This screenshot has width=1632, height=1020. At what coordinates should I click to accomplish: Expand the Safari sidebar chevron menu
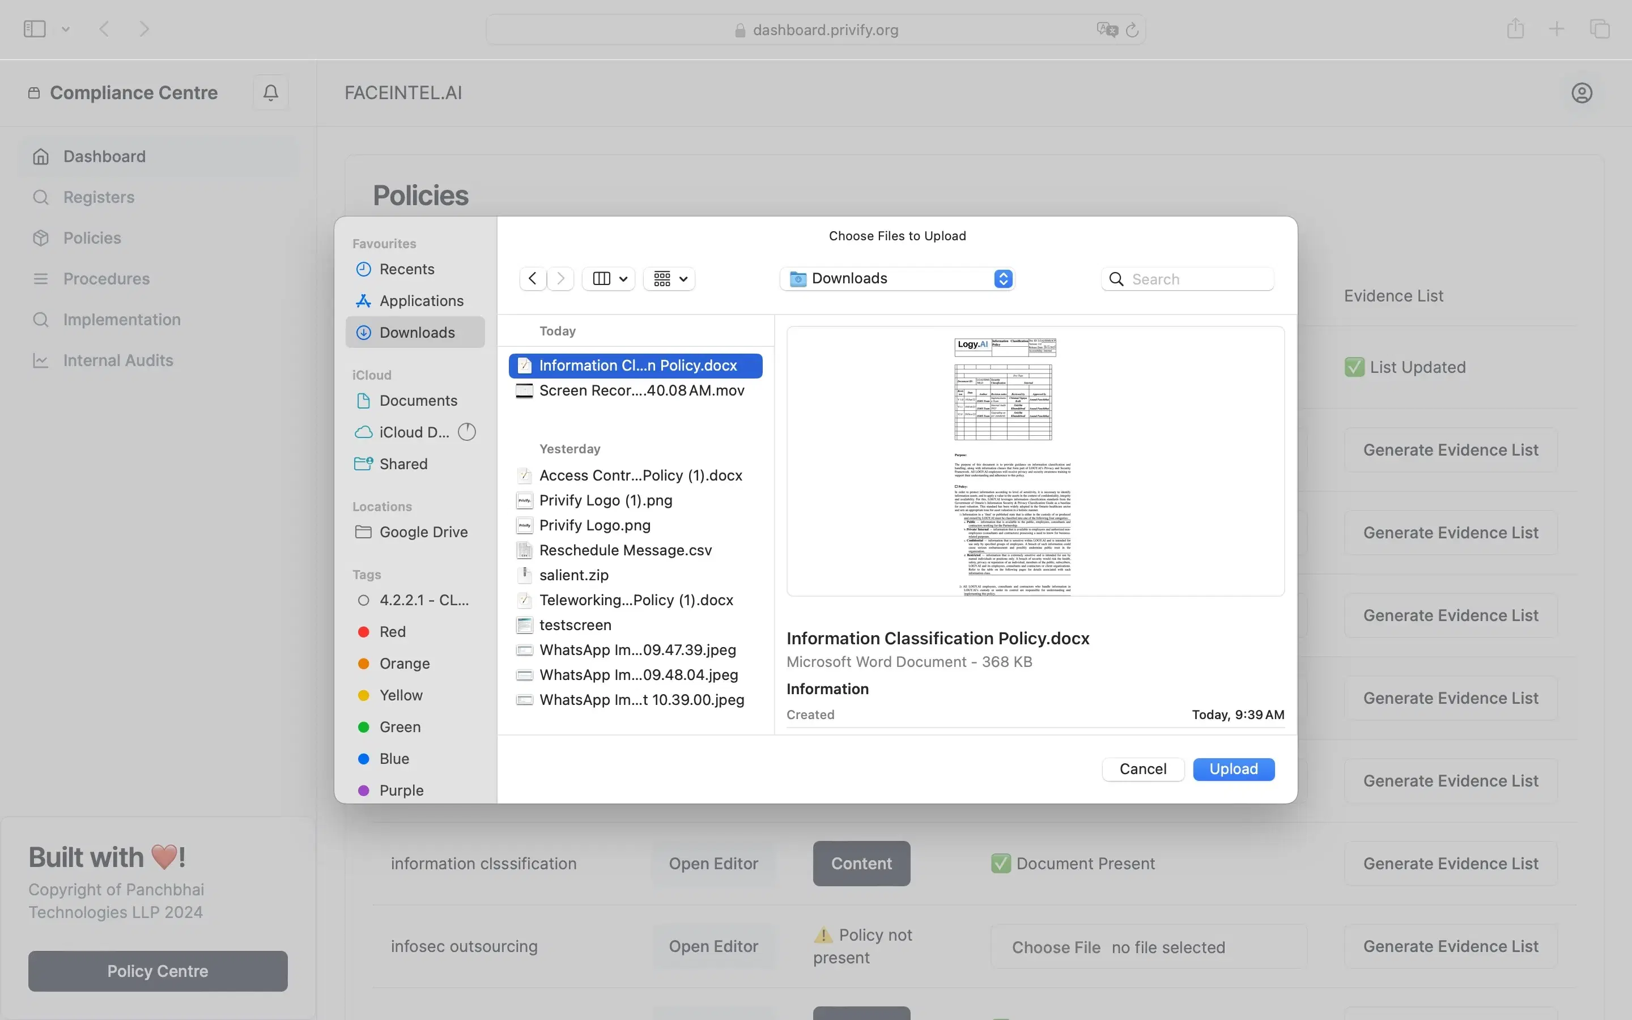[x=65, y=29]
